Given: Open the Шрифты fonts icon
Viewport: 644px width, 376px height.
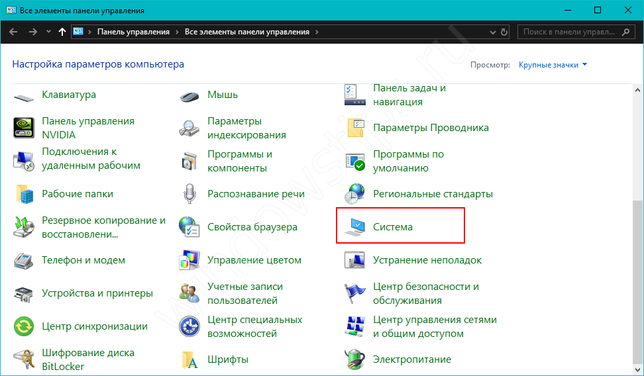Looking at the screenshot, I should (189, 359).
